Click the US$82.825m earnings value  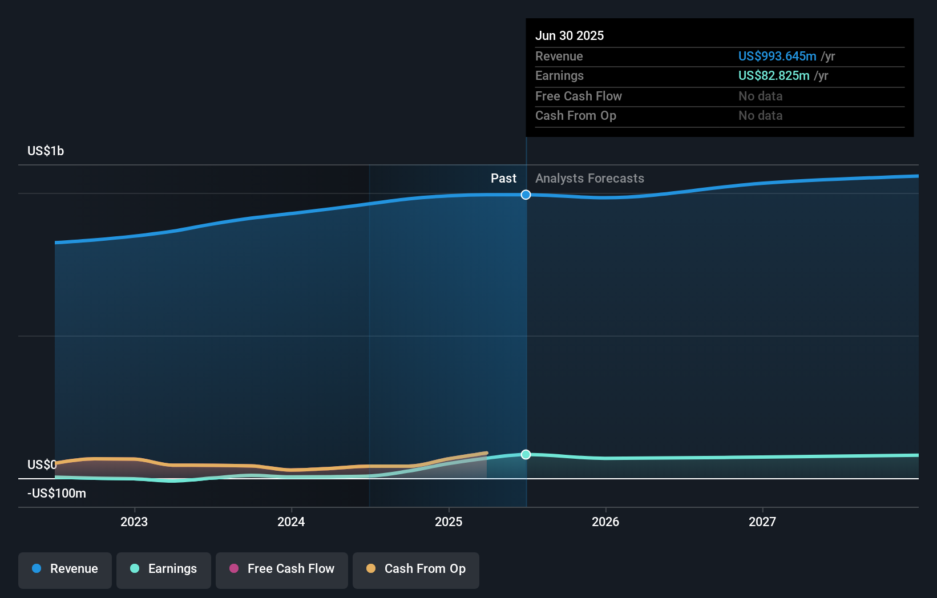click(774, 75)
